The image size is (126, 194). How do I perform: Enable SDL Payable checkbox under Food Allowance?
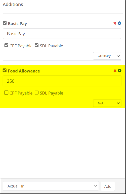(36, 92)
